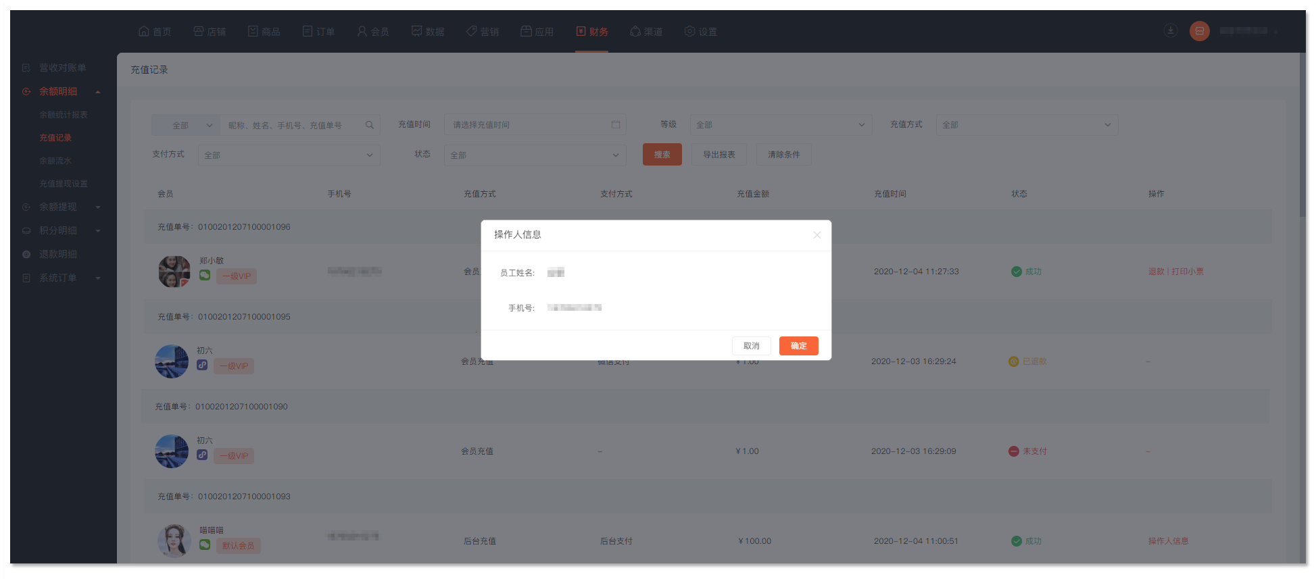
Task: Click 郑小敏's member avatar thumbnail
Action: click(x=174, y=272)
